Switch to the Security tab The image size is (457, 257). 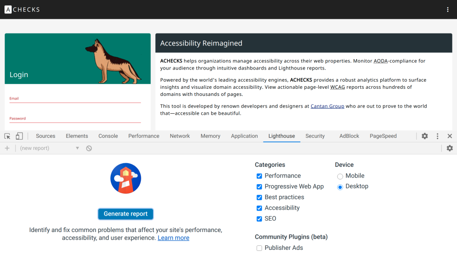pyautogui.click(x=315, y=136)
